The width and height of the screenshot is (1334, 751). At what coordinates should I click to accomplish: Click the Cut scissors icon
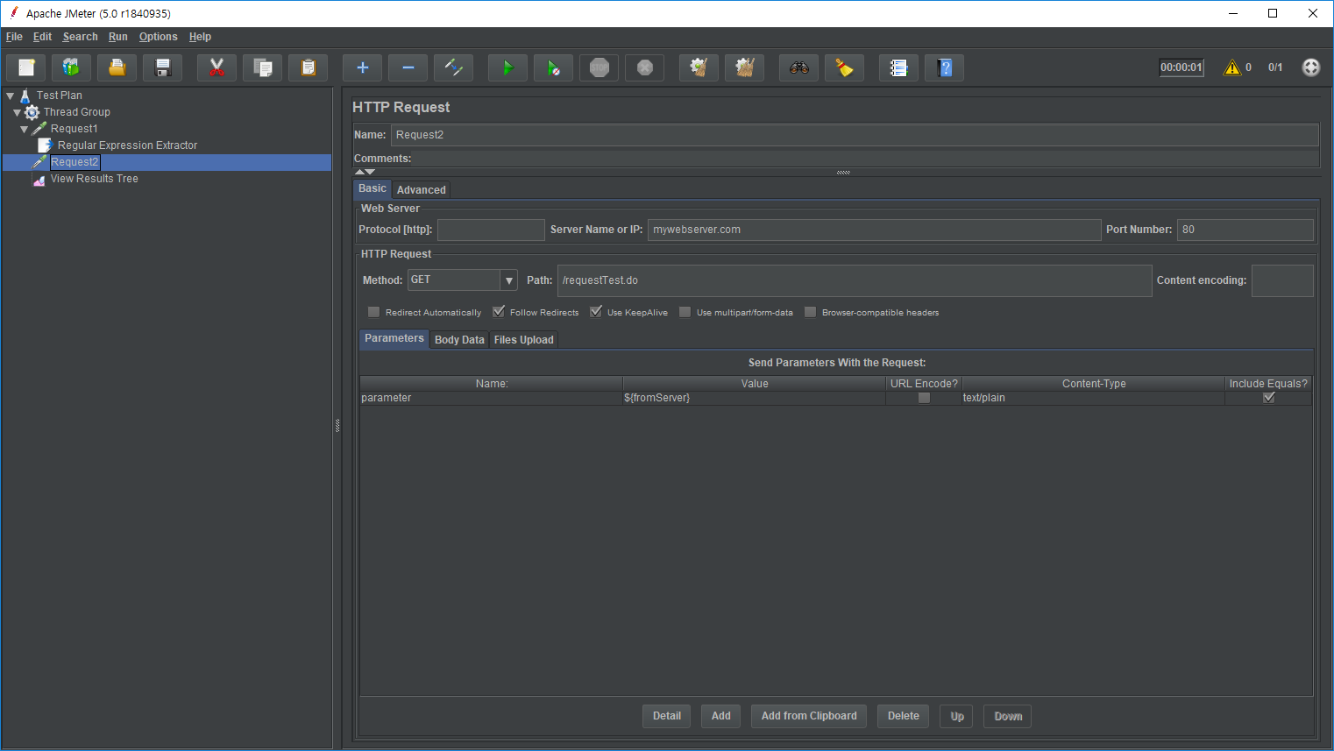216,67
